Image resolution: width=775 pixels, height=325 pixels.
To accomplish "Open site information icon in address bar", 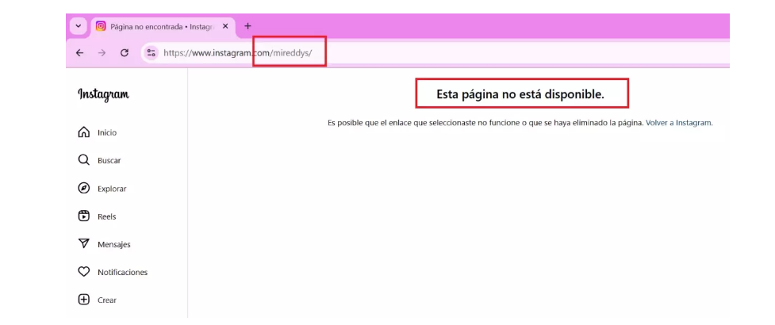I will tap(152, 53).
